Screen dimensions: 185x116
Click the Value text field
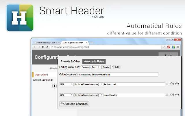(112, 75)
